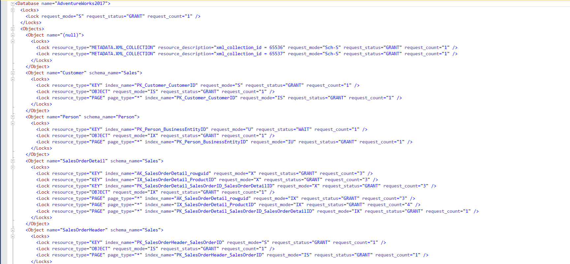Click the PAGE lock's "AK_SalesOrderDetail_rowguid" index name
Screen dimensions: 570x264
(x=212, y=199)
